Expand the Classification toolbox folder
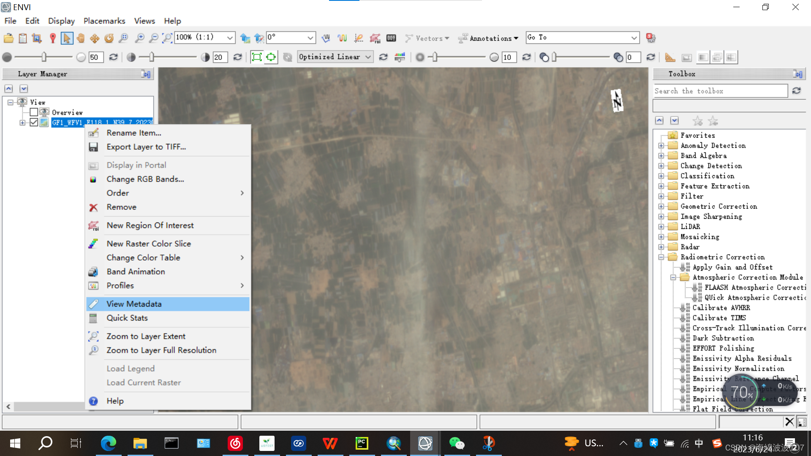Screen dimensions: 811x456 point(661,176)
